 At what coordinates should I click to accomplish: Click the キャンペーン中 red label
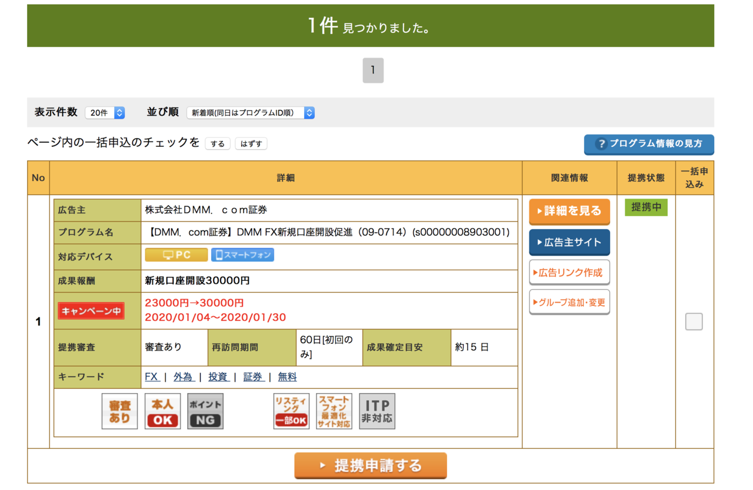click(91, 311)
